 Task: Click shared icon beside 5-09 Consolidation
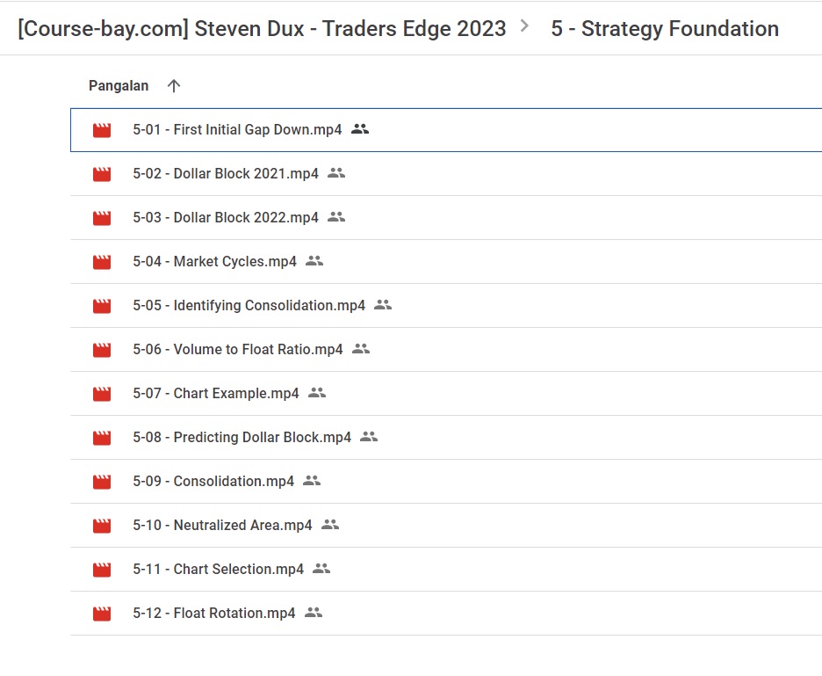pyautogui.click(x=312, y=480)
